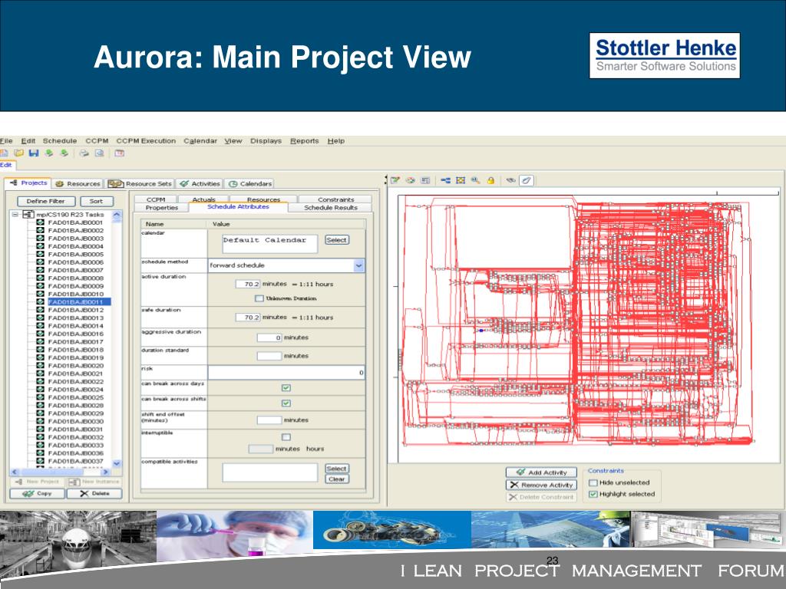Viewport: 786px width, 589px height.
Task: Click the aggressive duration minutes field
Action: pos(269,337)
